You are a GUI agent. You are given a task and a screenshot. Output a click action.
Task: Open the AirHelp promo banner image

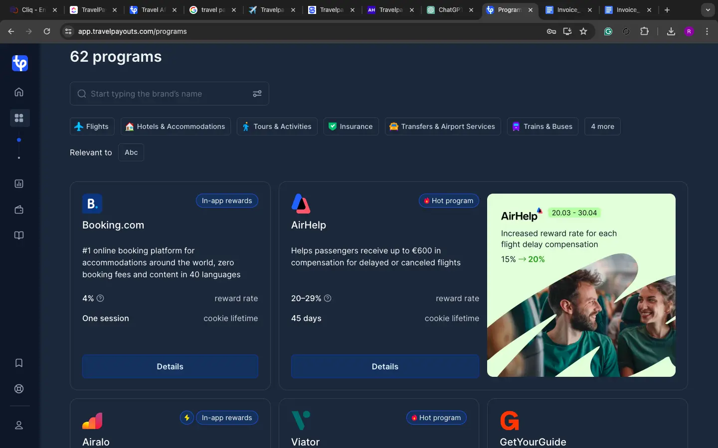(x=581, y=285)
